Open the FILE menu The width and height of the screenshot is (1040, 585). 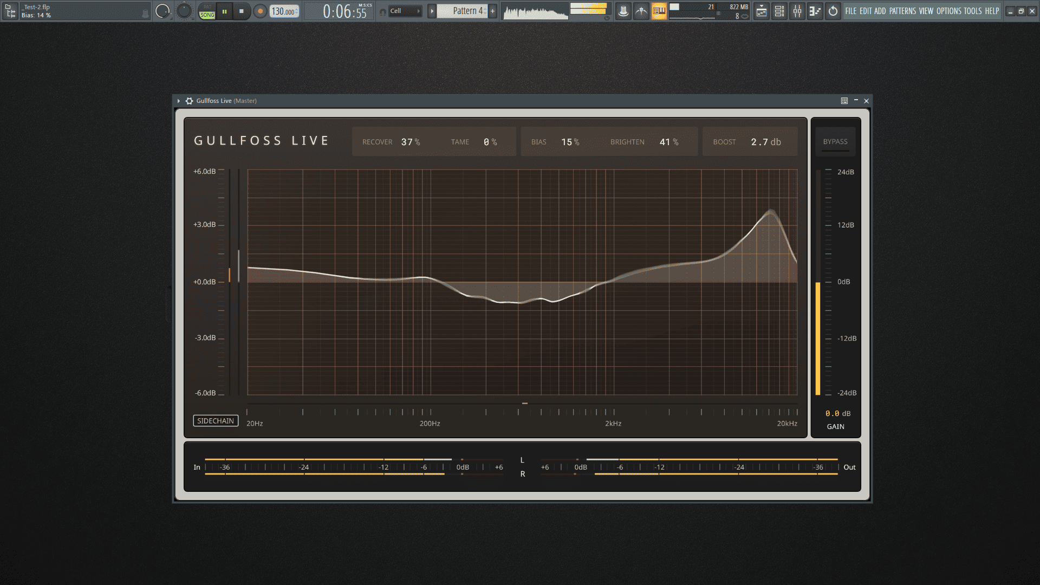[x=851, y=11]
